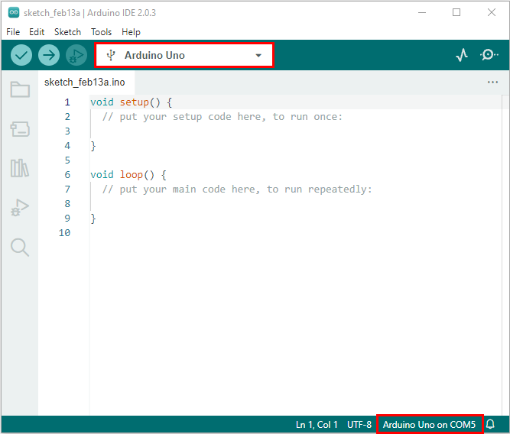Click the USB icon in board selector
The height and width of the screenshot is (434, 510).
pyautogui.click(x=111, y=55)
